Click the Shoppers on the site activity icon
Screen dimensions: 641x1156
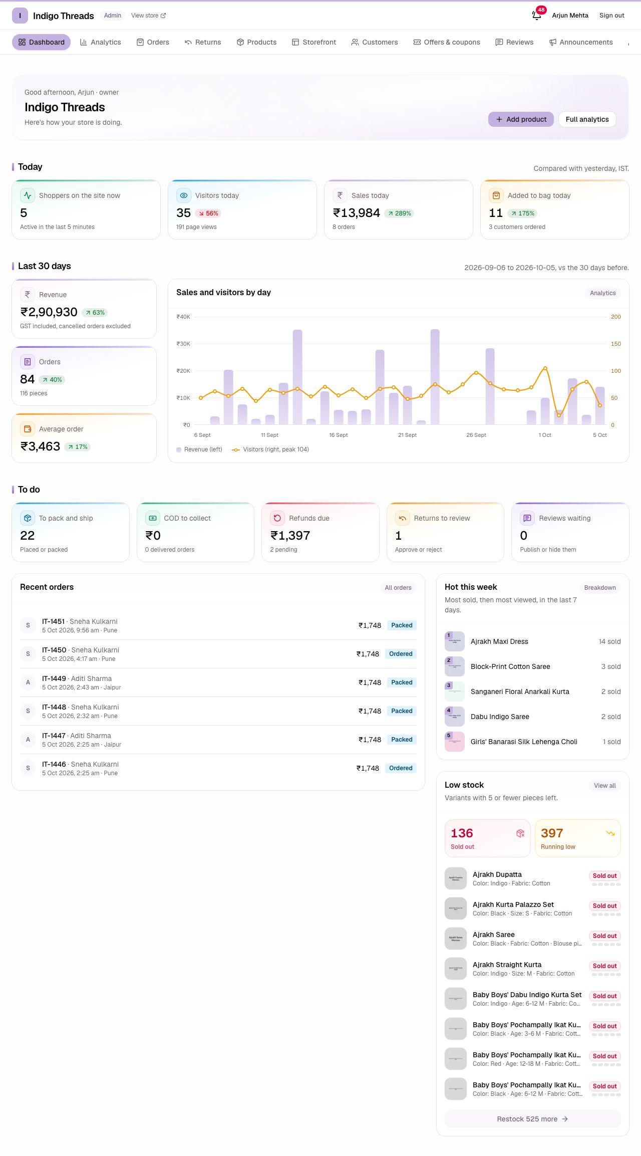[x=28, y=195]
